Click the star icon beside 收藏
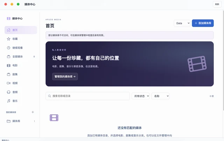The height and width of the screenshot is (141, 224). point(8,39)
